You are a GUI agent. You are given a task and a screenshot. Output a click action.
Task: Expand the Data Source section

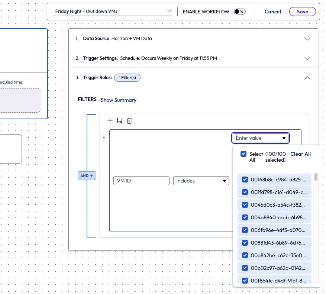[307, 39]
